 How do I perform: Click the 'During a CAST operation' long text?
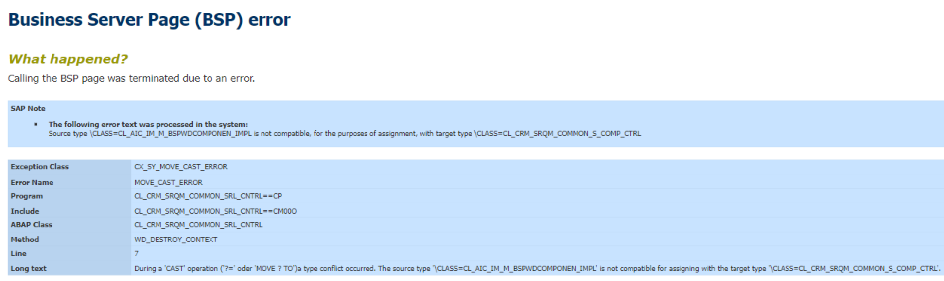pos(537,269)
